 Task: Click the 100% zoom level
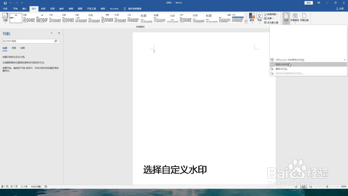point(343,187)
